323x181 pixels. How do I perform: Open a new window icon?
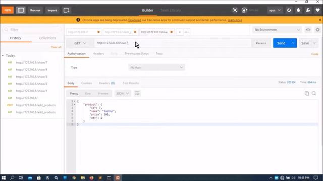(x=66, y=10)
